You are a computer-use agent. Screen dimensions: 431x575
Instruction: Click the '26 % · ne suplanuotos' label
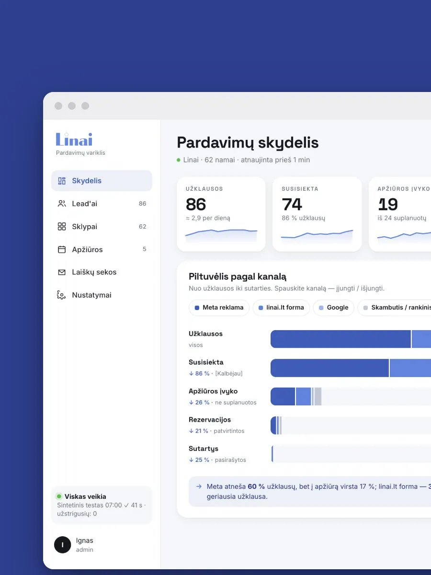pos(223,402)
